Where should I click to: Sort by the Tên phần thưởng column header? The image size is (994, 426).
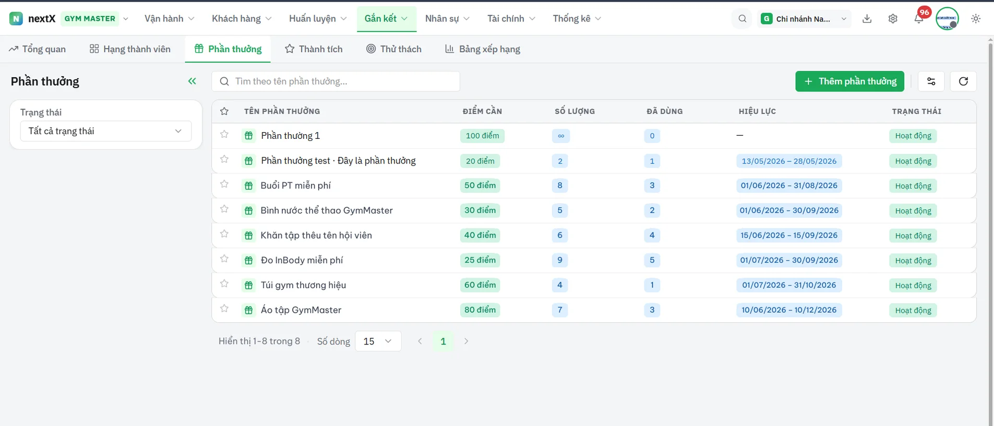click(282, 111)
